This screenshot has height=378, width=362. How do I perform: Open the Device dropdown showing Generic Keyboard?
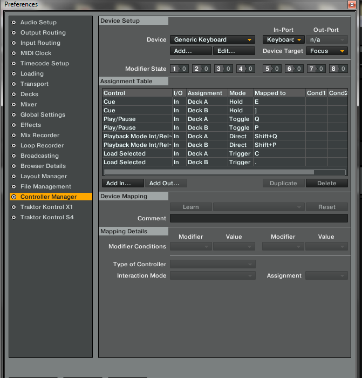click(x=213, y=39)
